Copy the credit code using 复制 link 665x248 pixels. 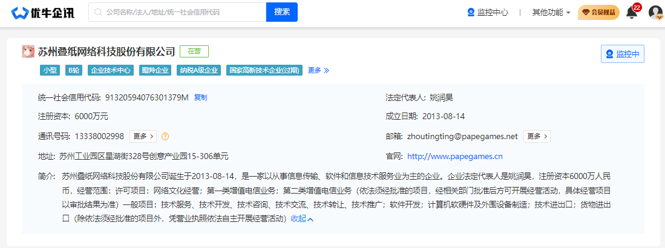(201, 97)
